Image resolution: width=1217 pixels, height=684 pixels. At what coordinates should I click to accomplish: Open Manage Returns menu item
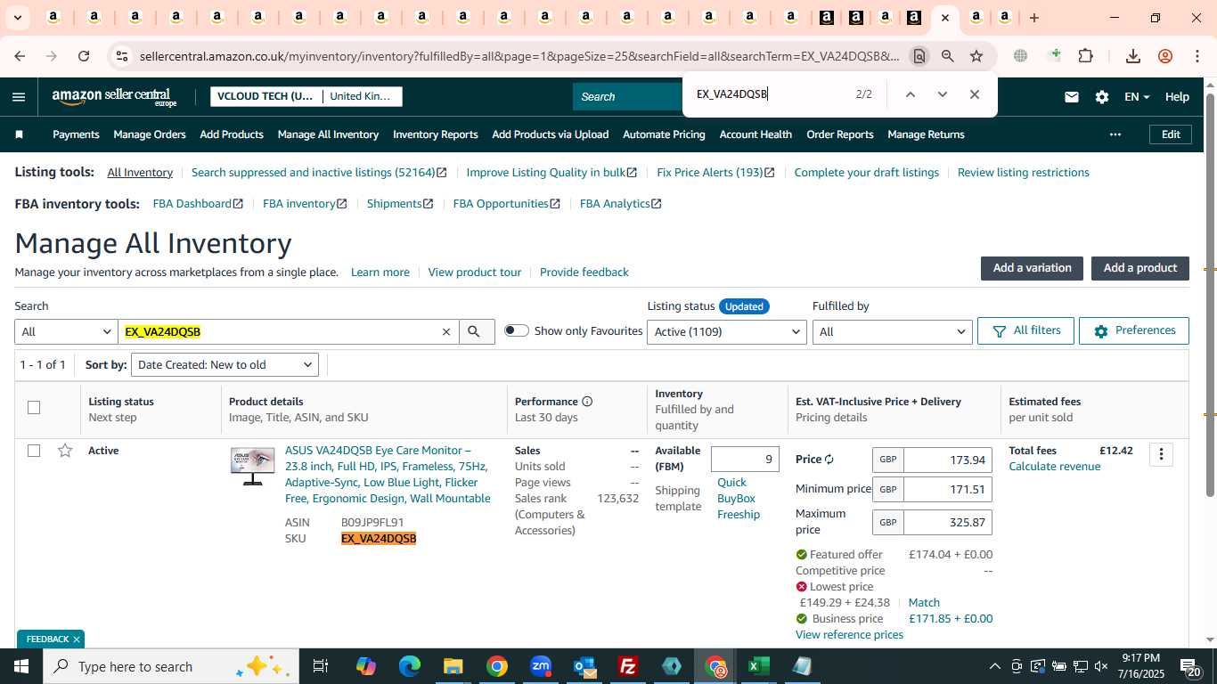tap(926, 134)
